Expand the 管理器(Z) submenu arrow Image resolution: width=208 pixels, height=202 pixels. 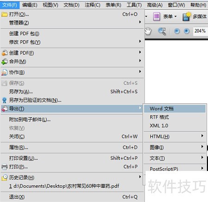click(140, 22)
